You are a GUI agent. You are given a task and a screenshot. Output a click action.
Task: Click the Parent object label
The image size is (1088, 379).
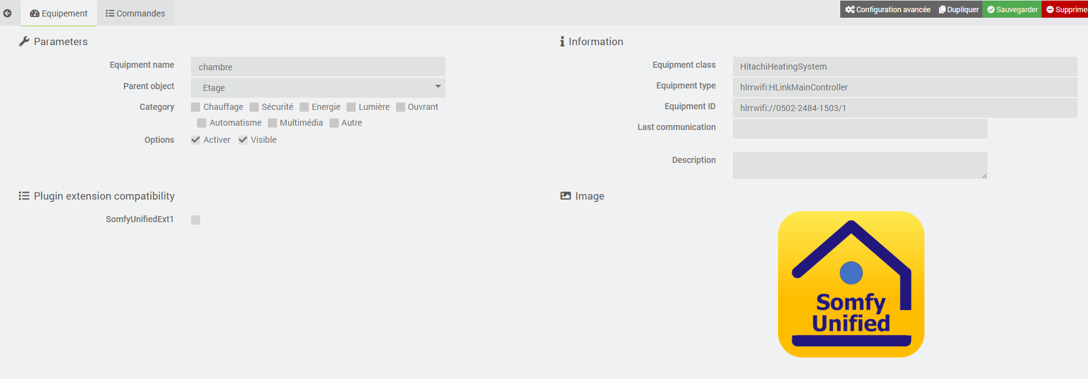[149, 86]
